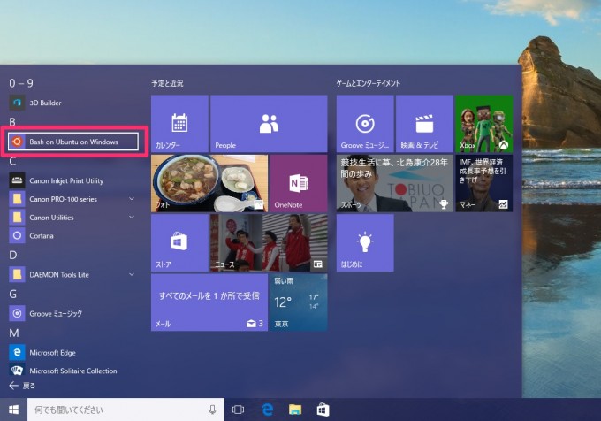Click the 戻る back button
The image size is (601, 421).
tap(22, 386)
